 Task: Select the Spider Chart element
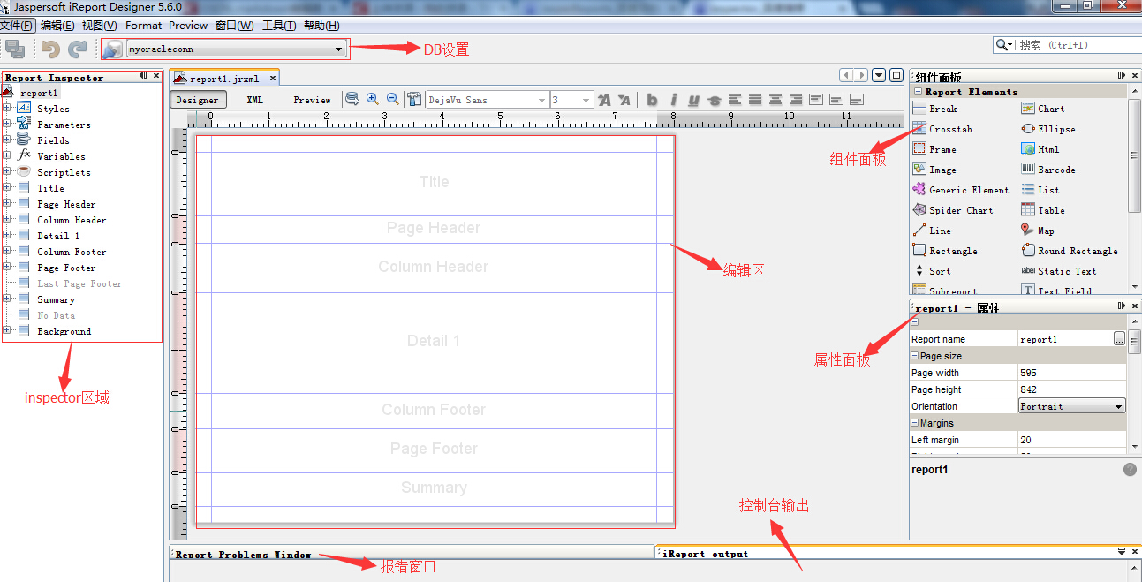point(953,210)
